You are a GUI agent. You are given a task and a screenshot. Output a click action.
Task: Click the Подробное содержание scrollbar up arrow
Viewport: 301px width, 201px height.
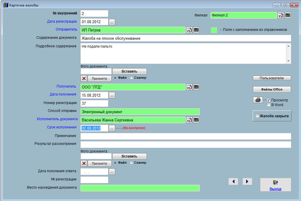point(288,46)
